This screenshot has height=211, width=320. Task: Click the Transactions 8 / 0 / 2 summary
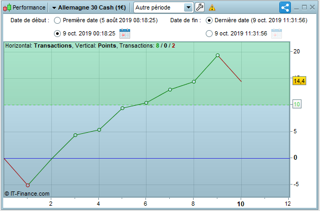147,45
